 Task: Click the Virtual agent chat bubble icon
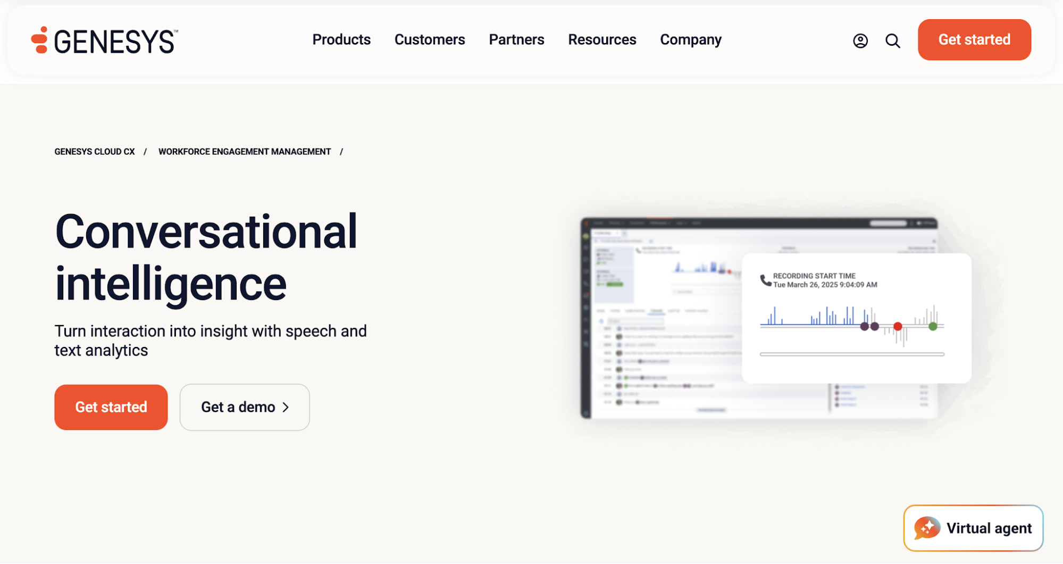coord(927,528)
